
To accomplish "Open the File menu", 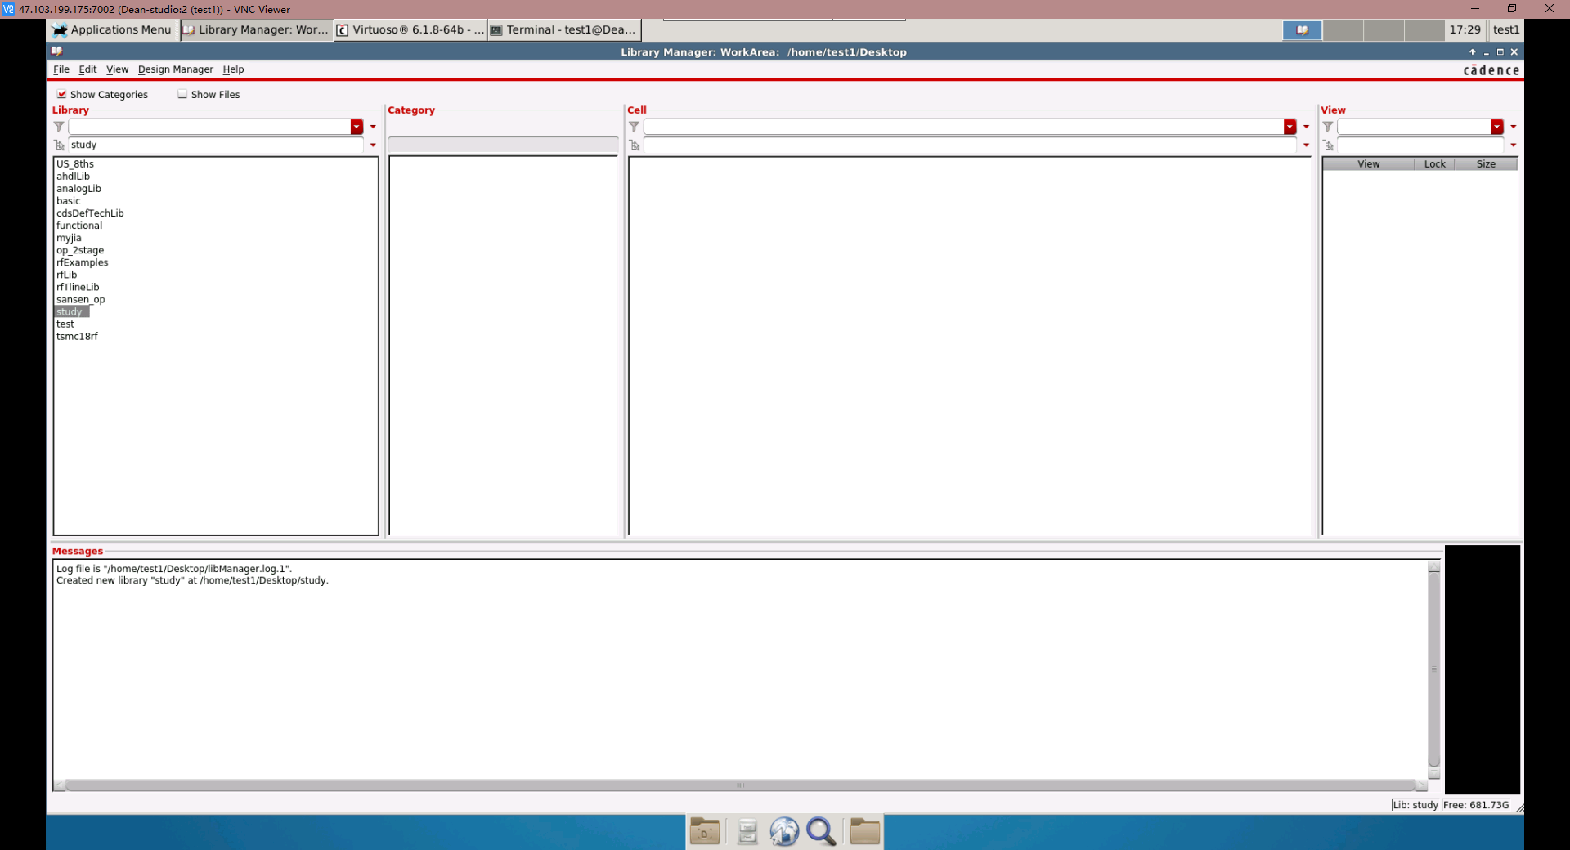I will (x=61, y=69).
